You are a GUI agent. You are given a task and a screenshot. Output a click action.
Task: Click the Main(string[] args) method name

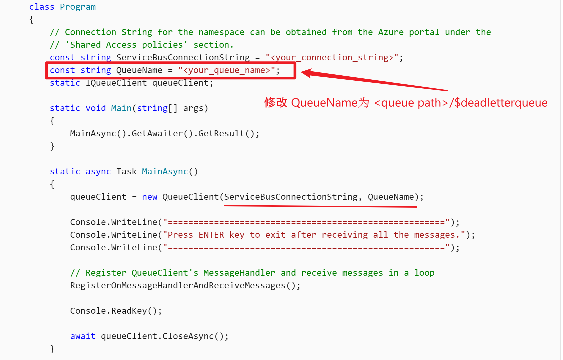click(x=121, y=108)
